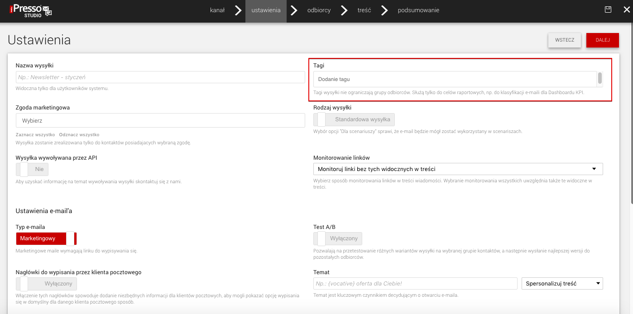Switch to the treść step
This screenshot has height=314, width=633.
pyautogui.click(x=364, y=10)
